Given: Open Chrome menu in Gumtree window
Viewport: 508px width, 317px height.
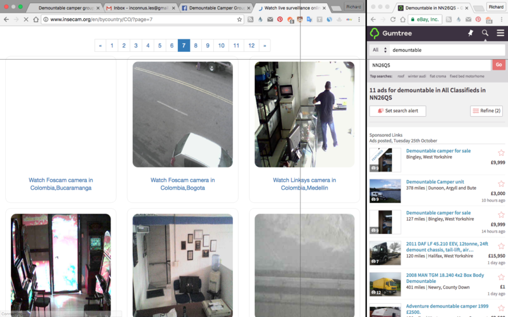Looking at the screenshot, I should tap(502, 20).
